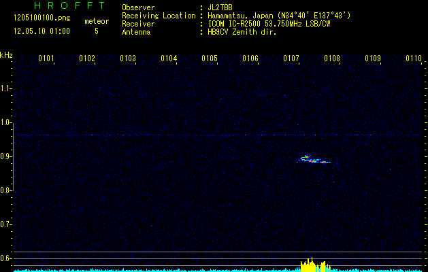Click the 12.05.10 01:00 timestamp
428x272 pixels.
[42, 31]
